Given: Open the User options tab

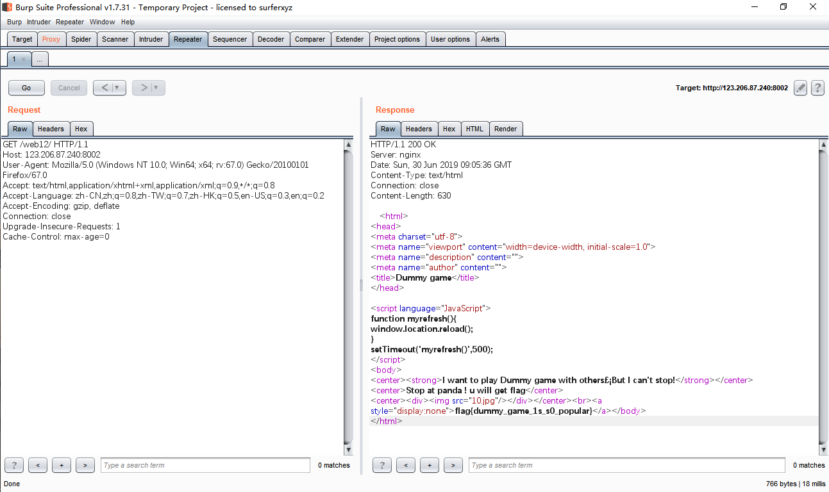Looking at the screenshot, I should (451, 39).
